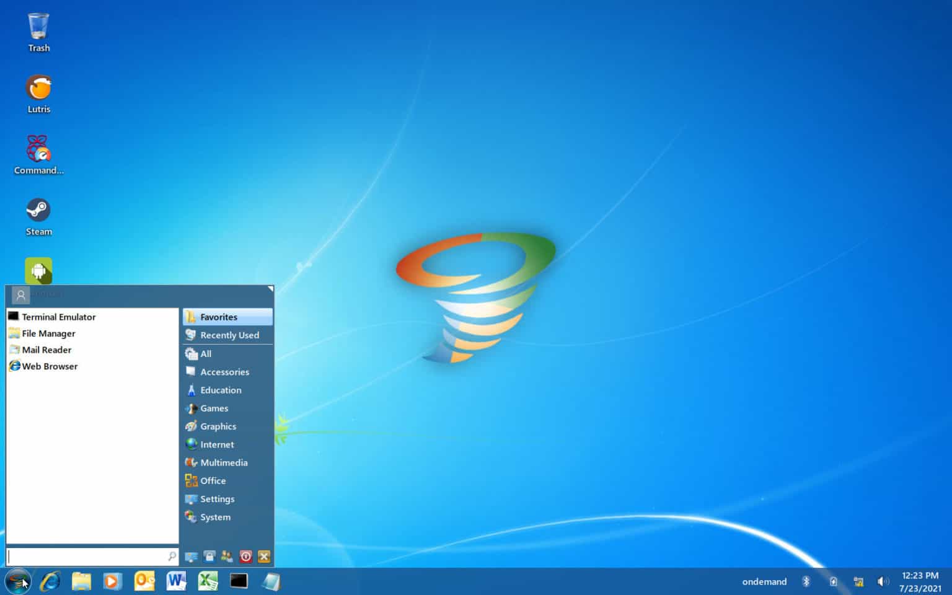Launch Terminal Emulator from the start menu
Viewport: 952px width, 595px height.
(x=59, y=317)
